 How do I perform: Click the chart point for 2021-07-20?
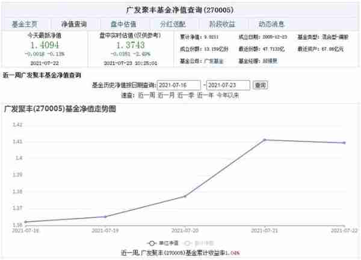point(185,196)
